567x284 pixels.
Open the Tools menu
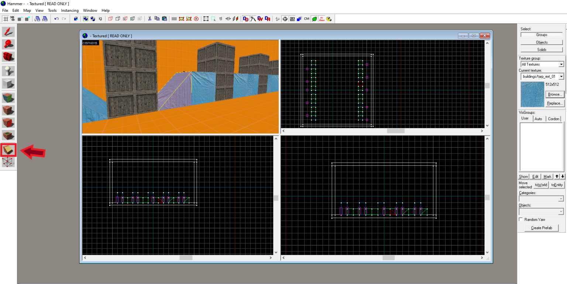coord(52,10)
